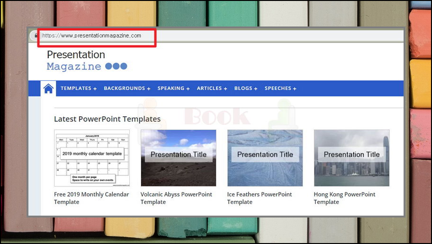The width and height of the screenshot is (432, 244).
Task: Follow the Hong Kong PowerPoint Template link
Action: point(344,198)
